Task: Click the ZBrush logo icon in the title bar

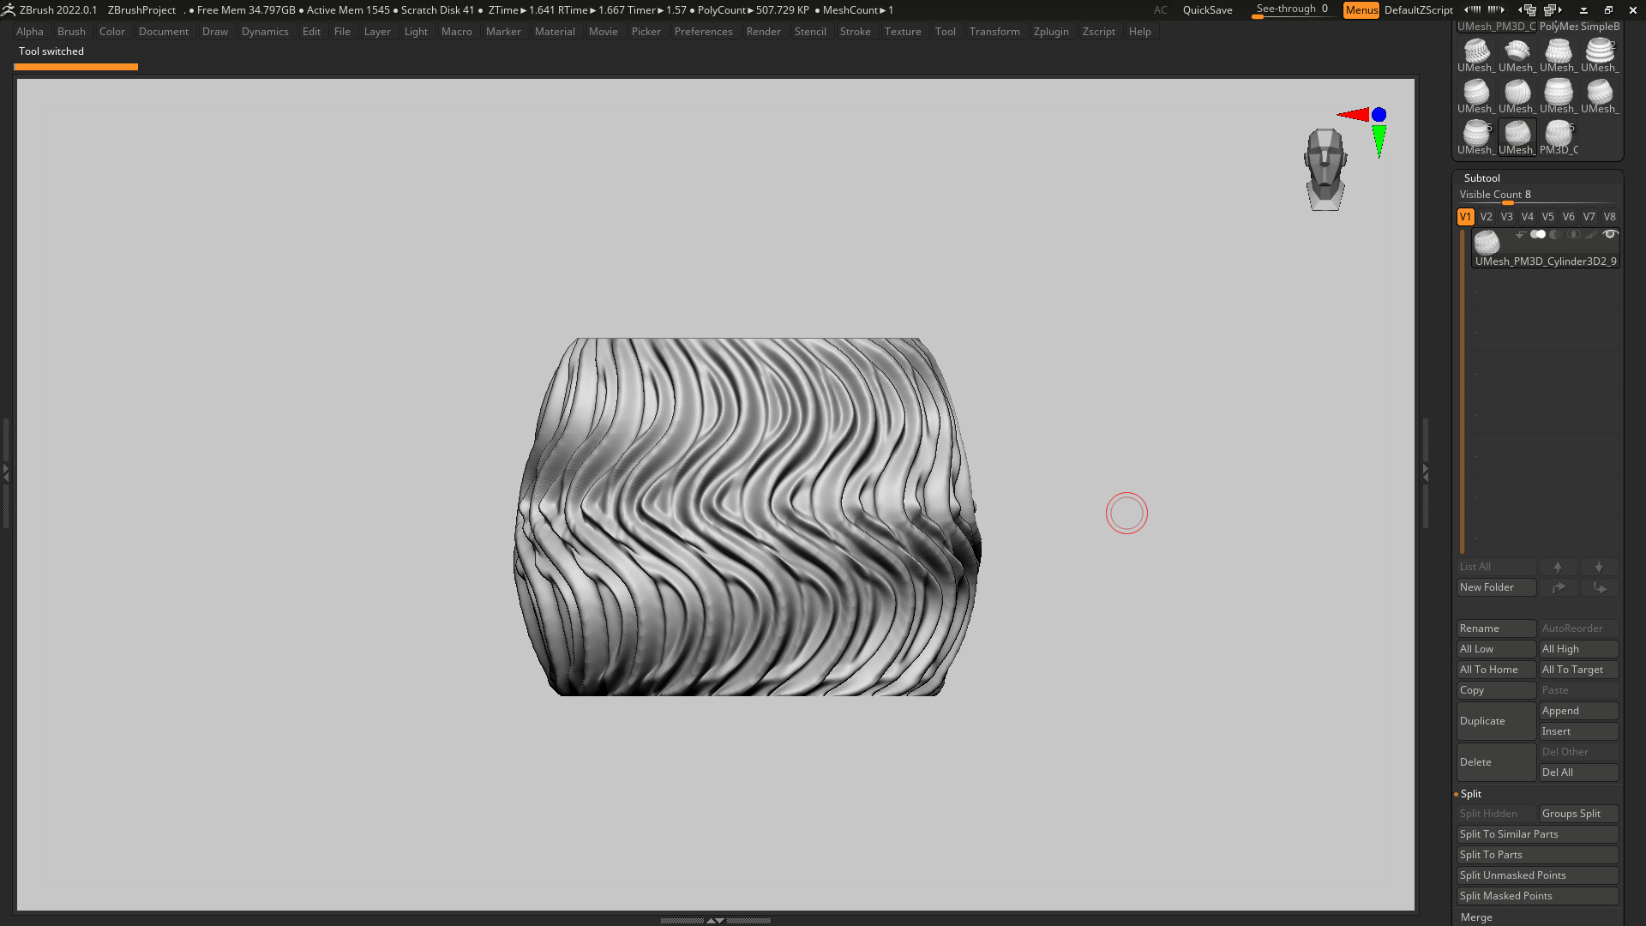Action: (x=8, y=10)
